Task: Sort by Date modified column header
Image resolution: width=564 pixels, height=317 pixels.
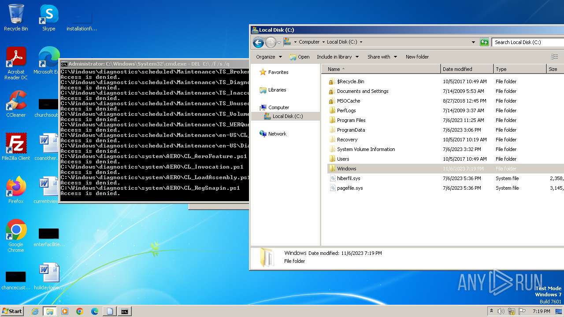Action: tap(467, 69)
